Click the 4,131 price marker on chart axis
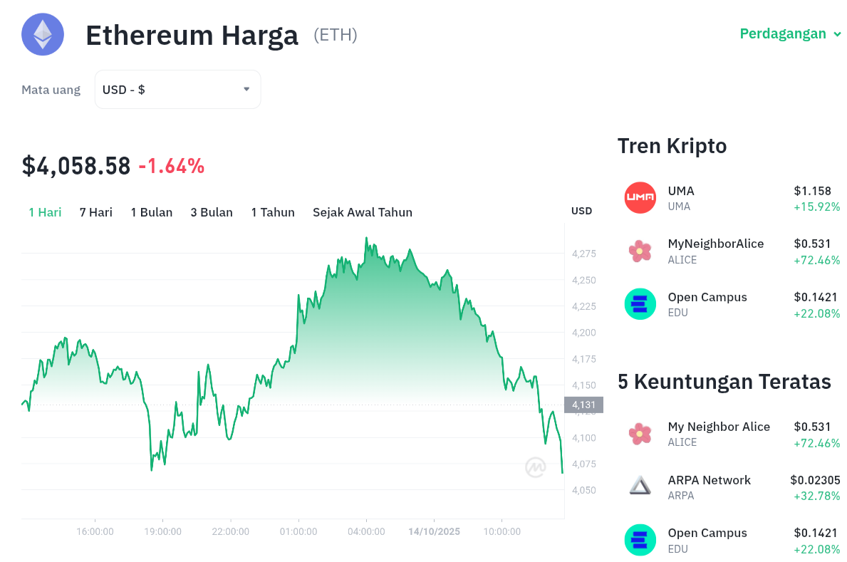847x562 pixels. (583, 405)
